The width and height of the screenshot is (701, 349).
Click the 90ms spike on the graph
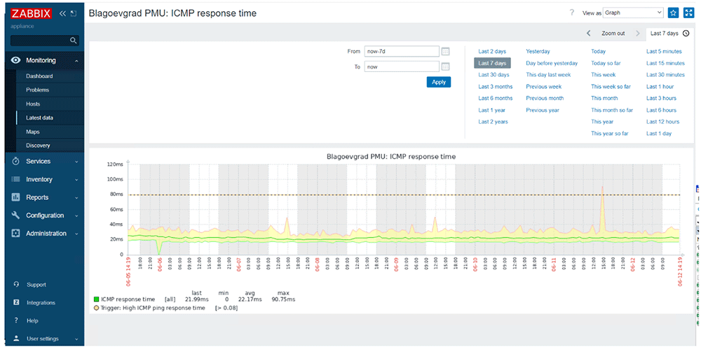pos(603,187)
